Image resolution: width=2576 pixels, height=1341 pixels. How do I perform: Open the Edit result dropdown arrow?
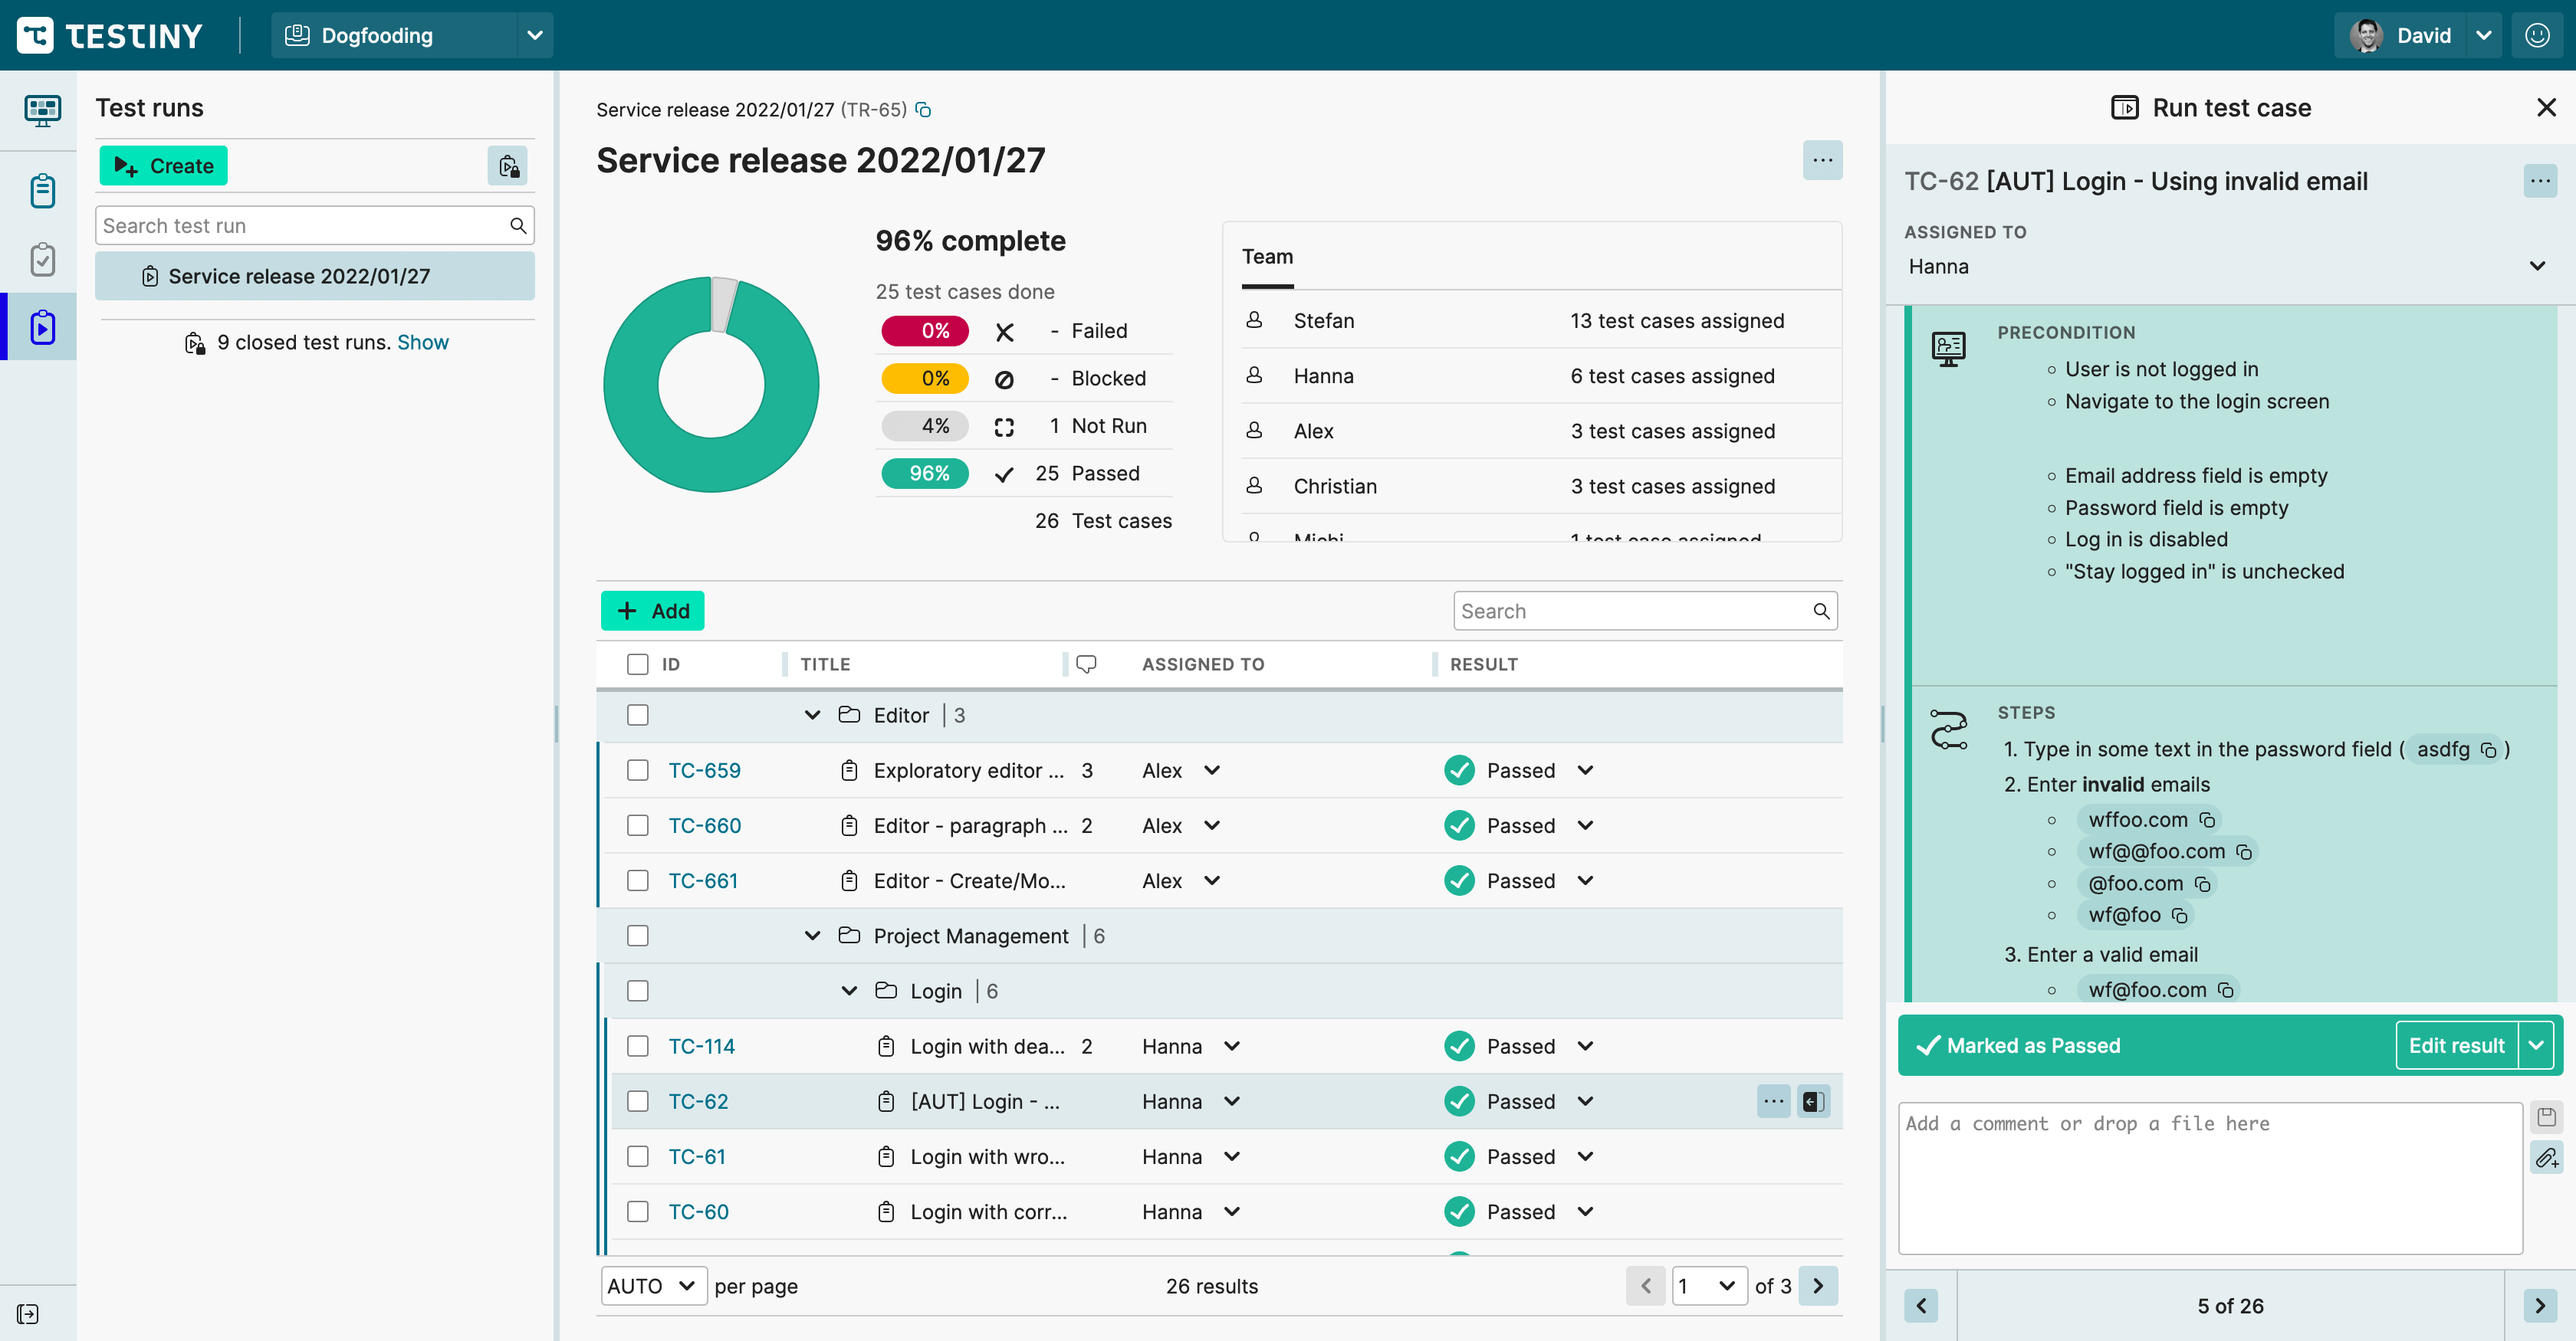click(x=2535, y=1045)
